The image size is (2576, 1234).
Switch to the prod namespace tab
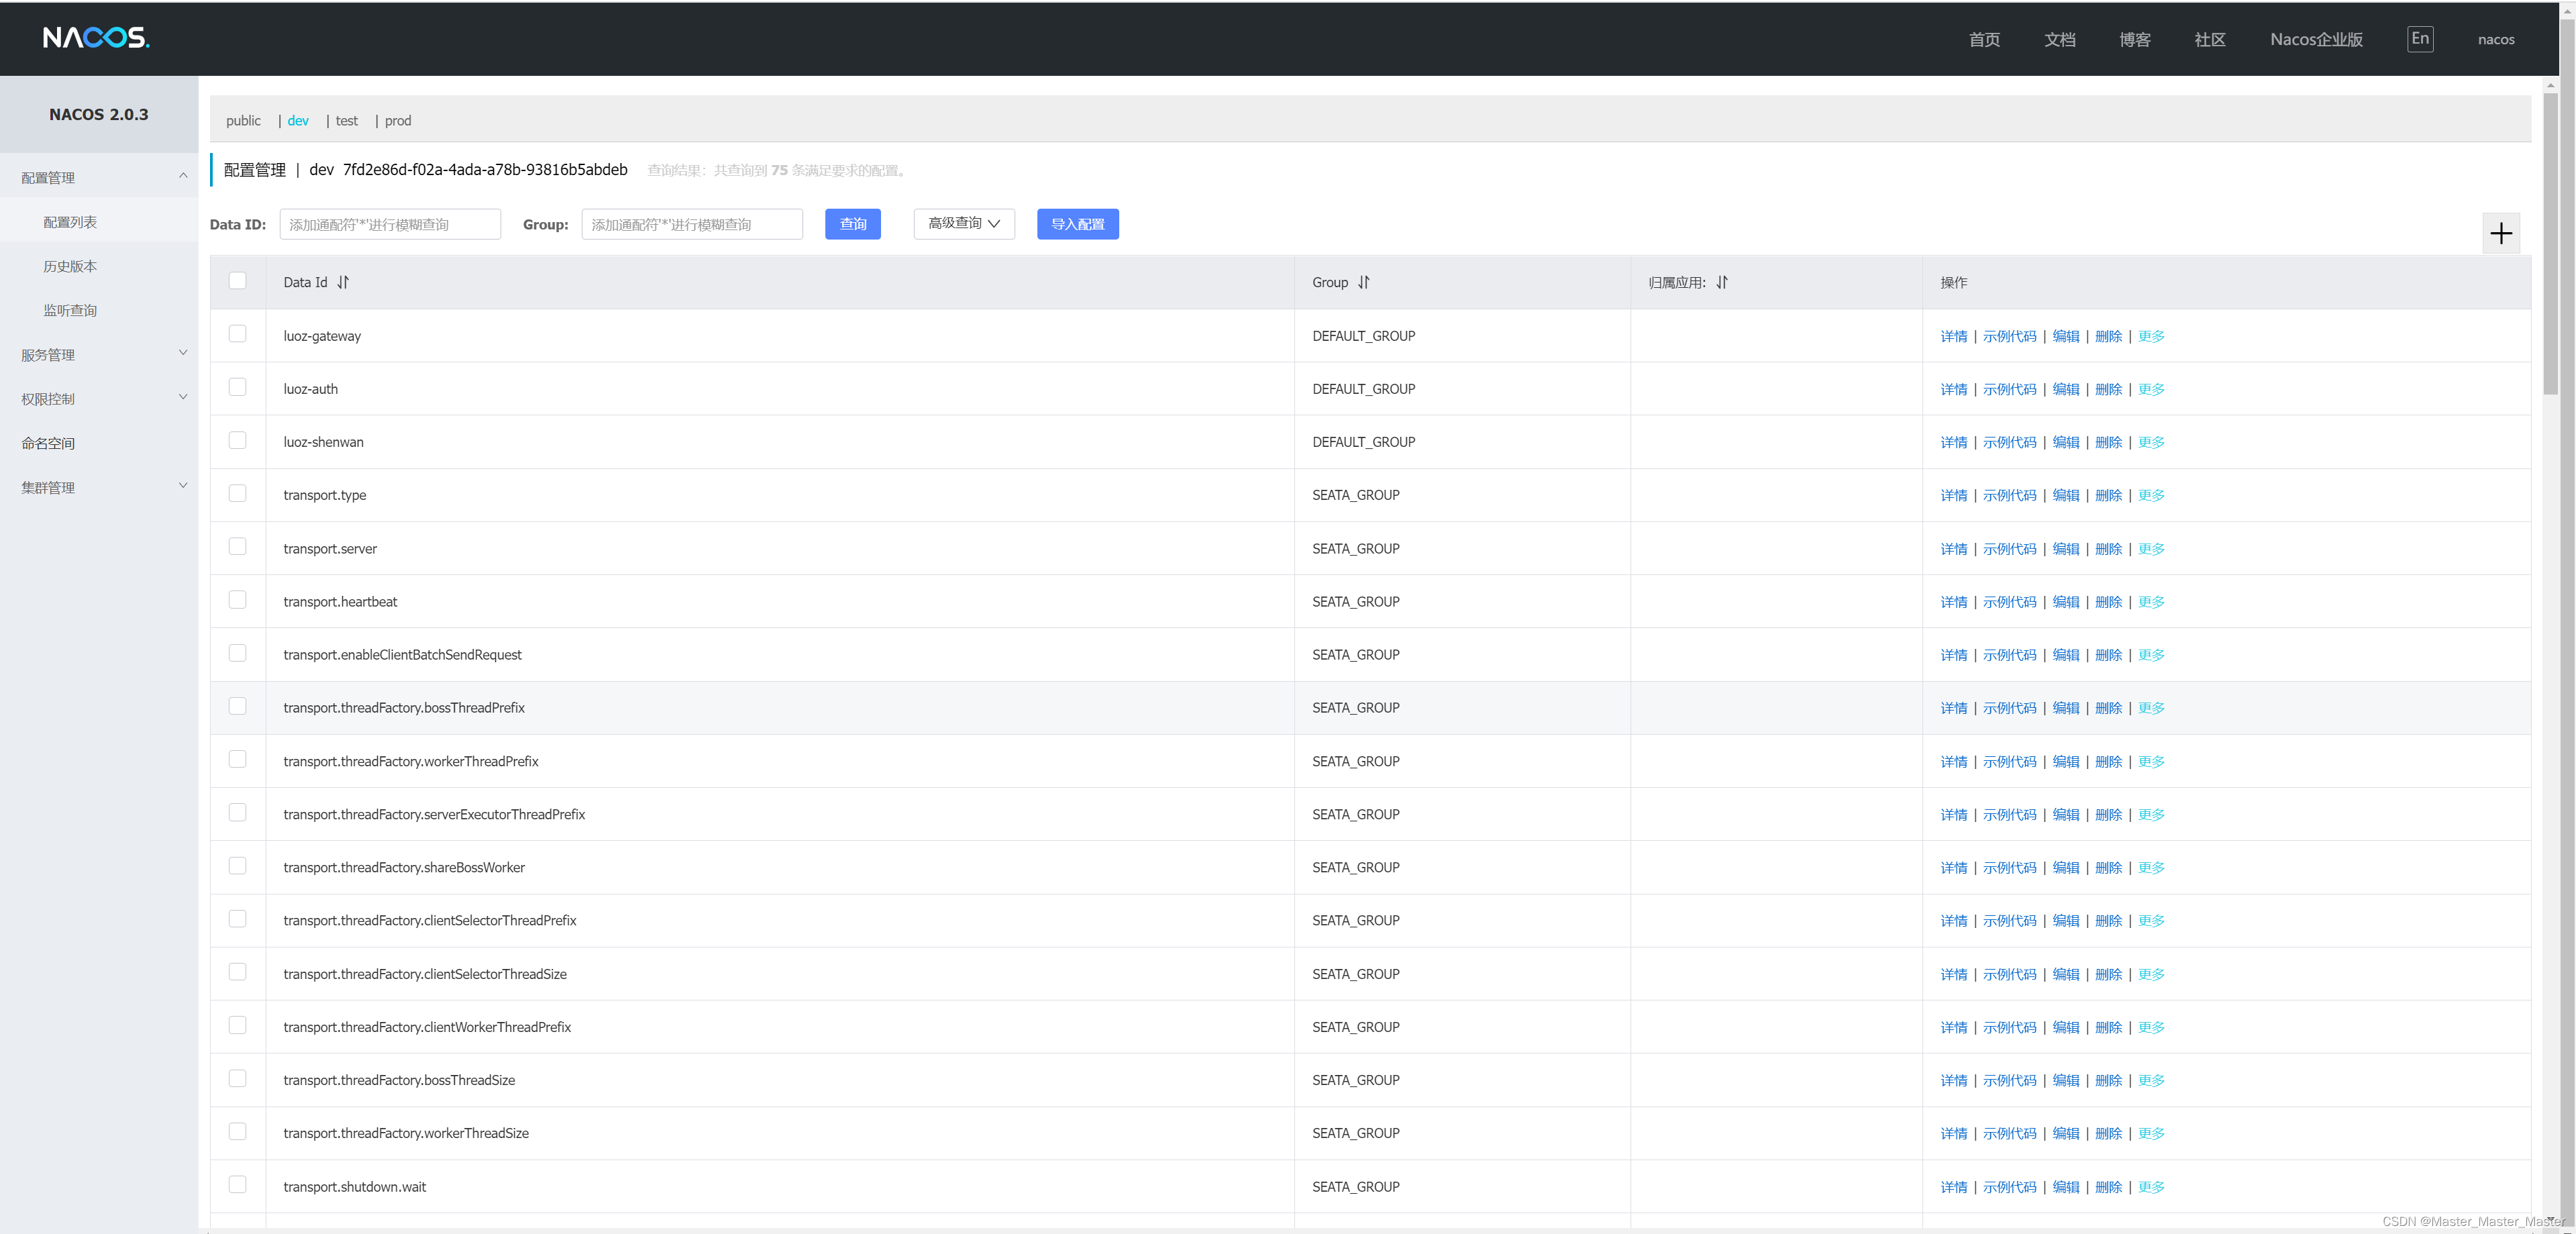click(x=398, y=121)
